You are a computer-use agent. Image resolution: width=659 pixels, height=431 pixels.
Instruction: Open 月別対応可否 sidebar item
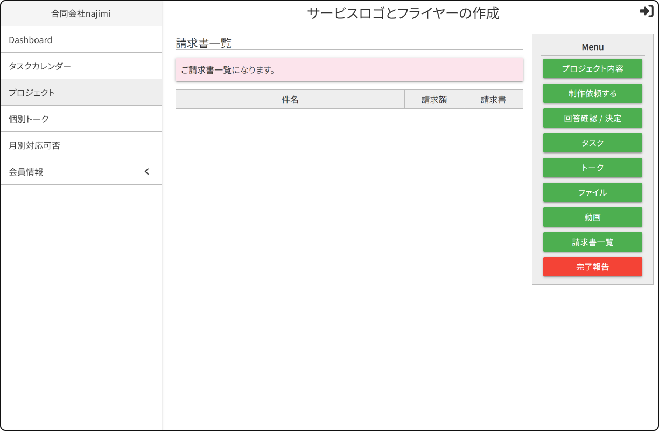[x=34, y=145]
